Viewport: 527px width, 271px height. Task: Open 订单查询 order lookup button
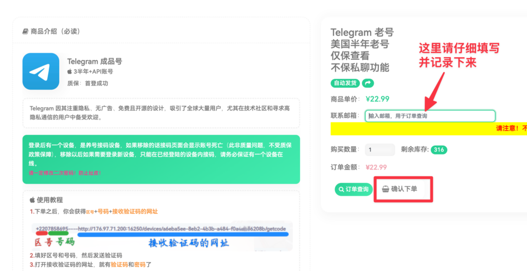354,189
